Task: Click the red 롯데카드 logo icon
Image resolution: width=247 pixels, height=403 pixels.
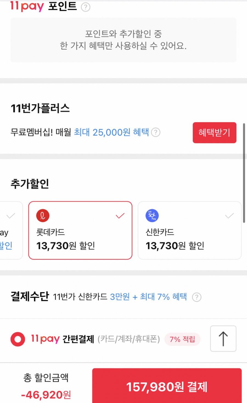Action: point(43,215)
